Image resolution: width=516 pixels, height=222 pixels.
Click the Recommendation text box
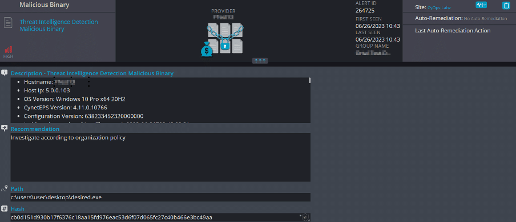point(160,157)
